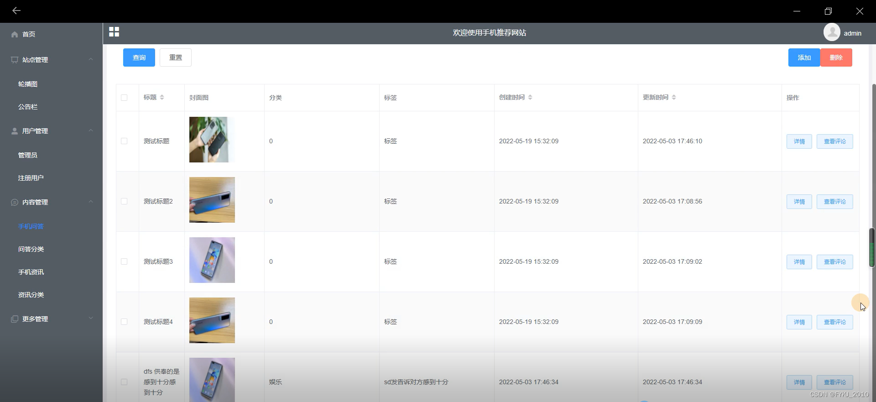Open cover thumbnail of 测试标题
Viewport: 876px width, 402px height.
[x=212, y=140]
